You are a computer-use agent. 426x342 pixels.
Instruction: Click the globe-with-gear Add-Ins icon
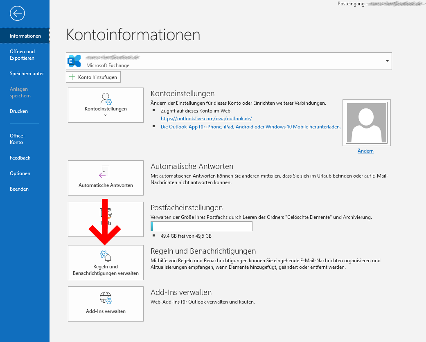click(106, 298)
